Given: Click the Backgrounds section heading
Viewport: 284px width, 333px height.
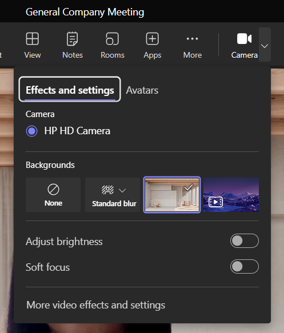Looking at the screenshot, I should 50,165.
